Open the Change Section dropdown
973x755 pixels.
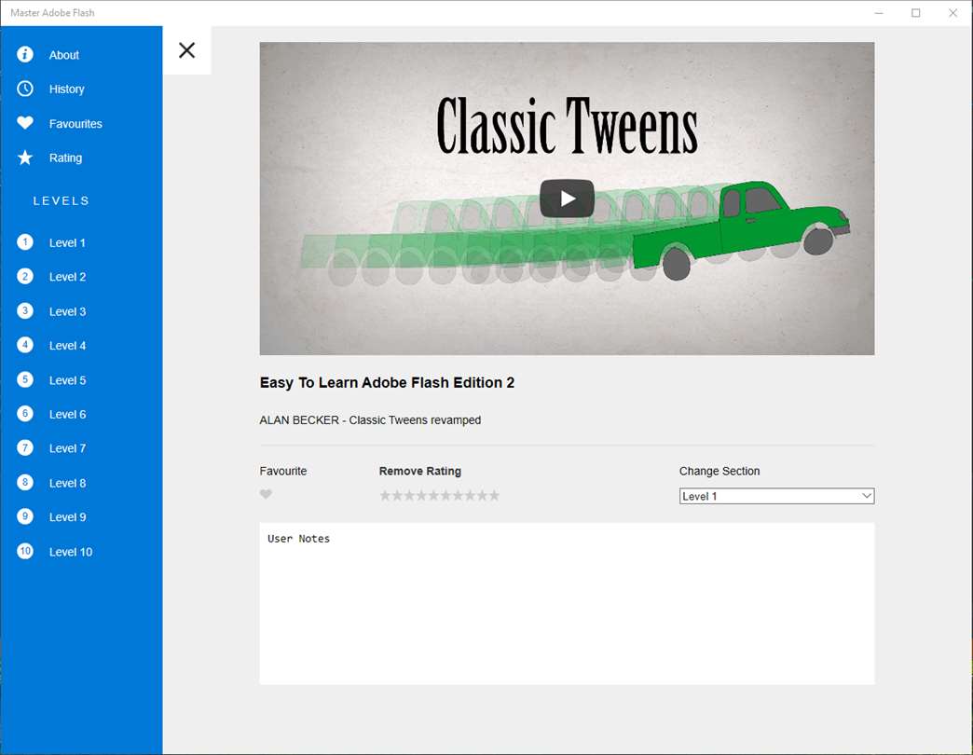coord(776,496)
